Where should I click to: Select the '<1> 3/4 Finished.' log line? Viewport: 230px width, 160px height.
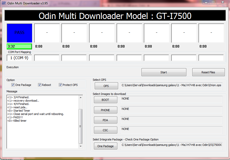pyautogui.click(x=18, y=97)
